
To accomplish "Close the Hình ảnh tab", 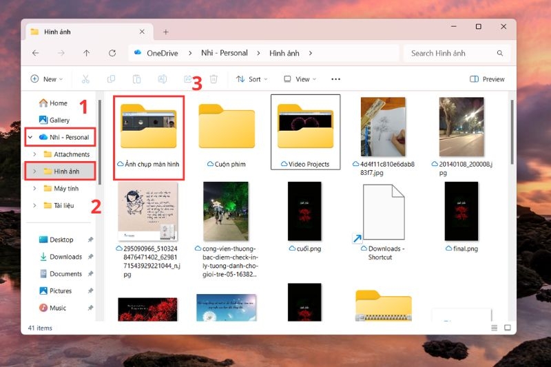I will [x=142, y=32].
